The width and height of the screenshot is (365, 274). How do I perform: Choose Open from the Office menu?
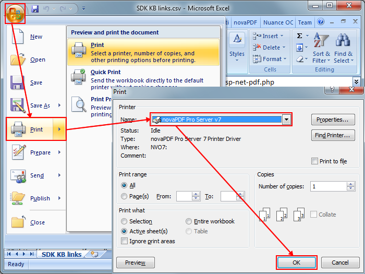(36, 59)
